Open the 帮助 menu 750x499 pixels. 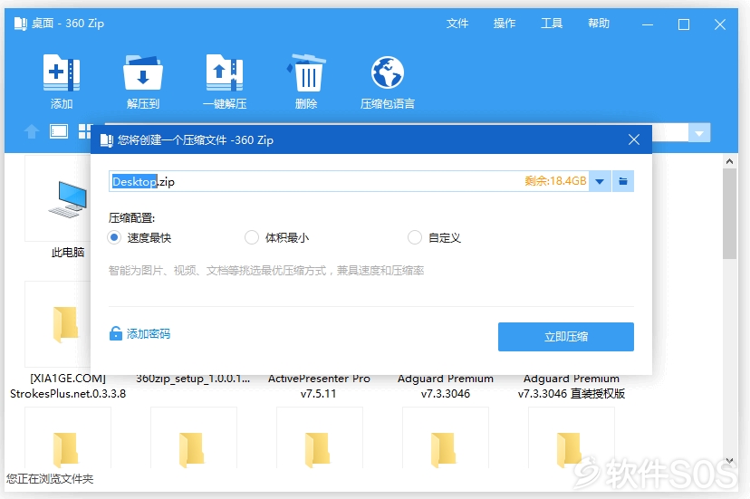click(x=599, y=24)
